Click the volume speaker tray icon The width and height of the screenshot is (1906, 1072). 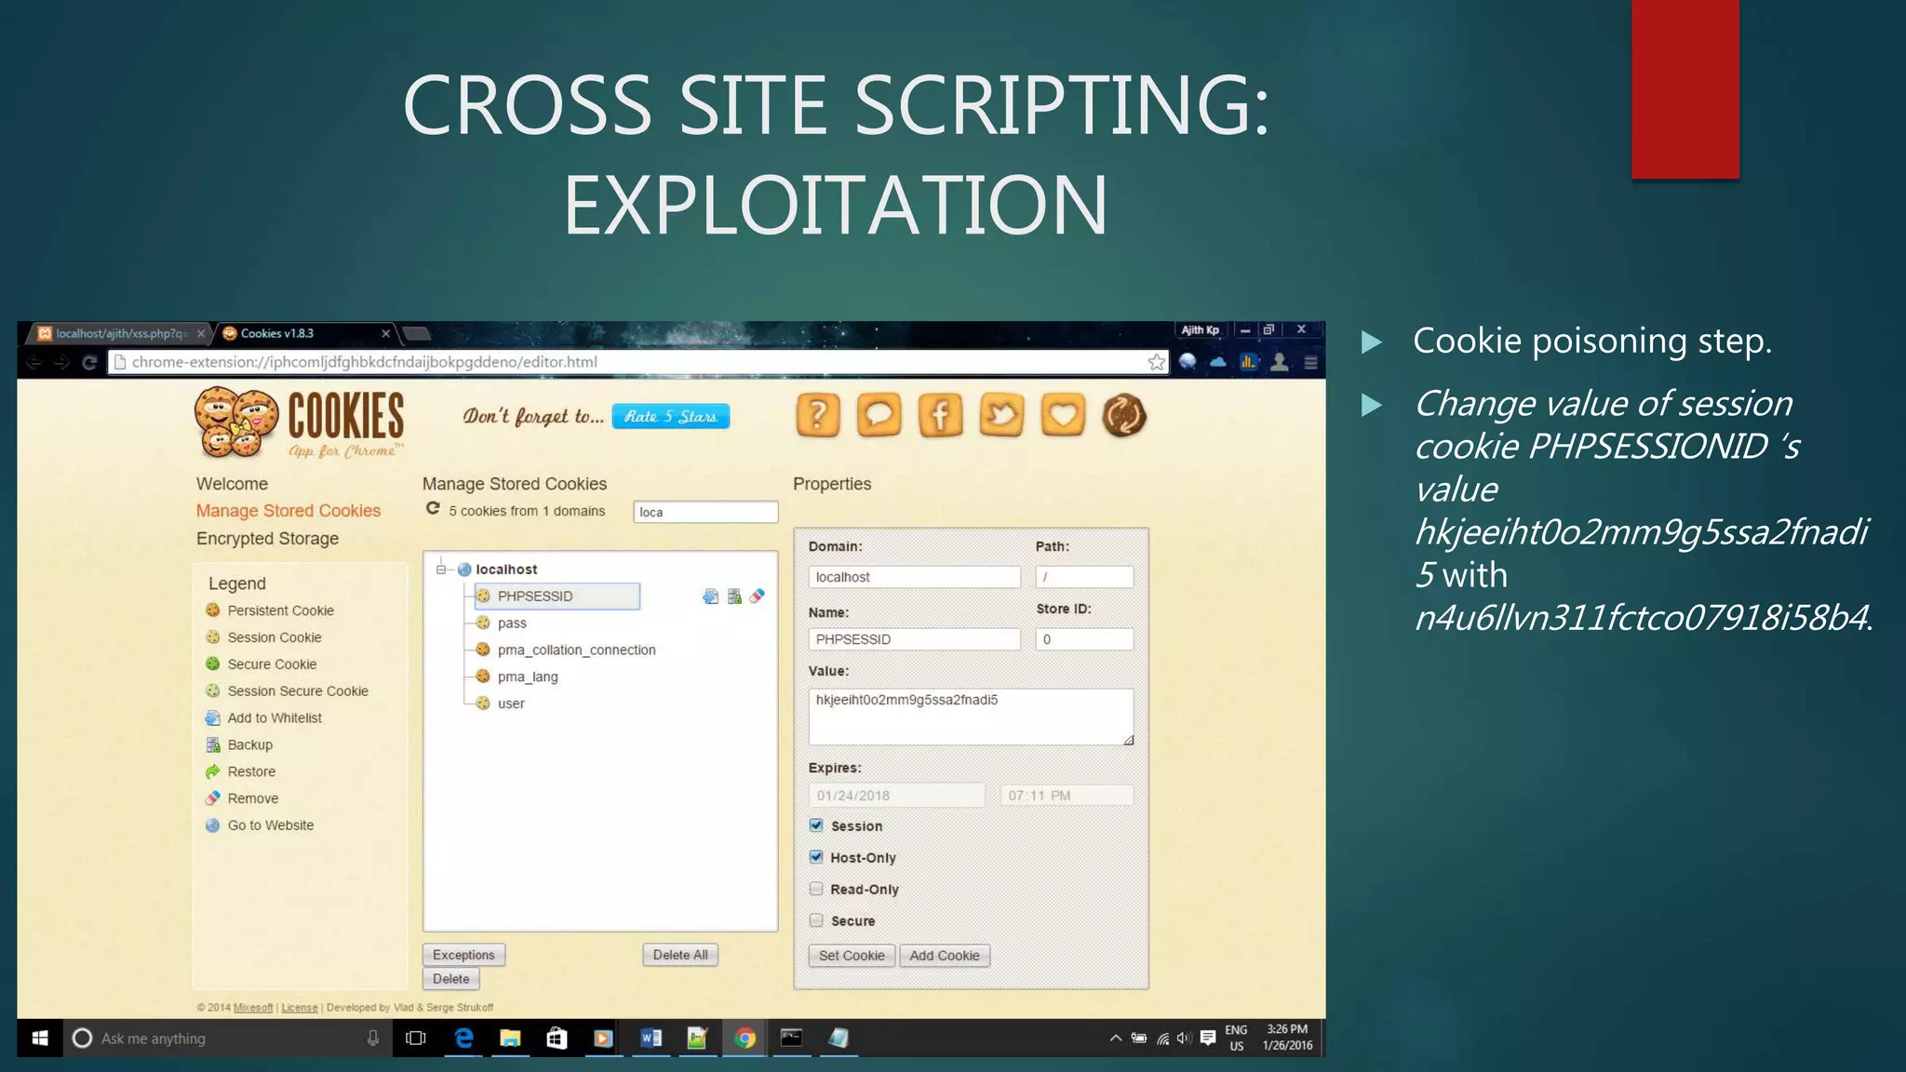1184,1038
